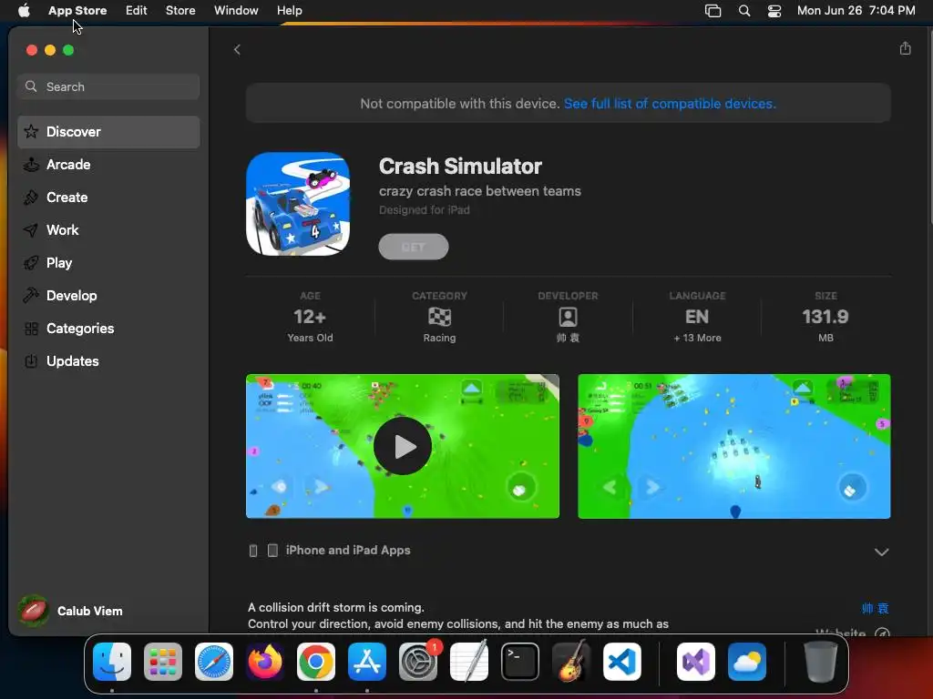
Task: Open Launchpad from the dock
Action: (x=163, y=662)
